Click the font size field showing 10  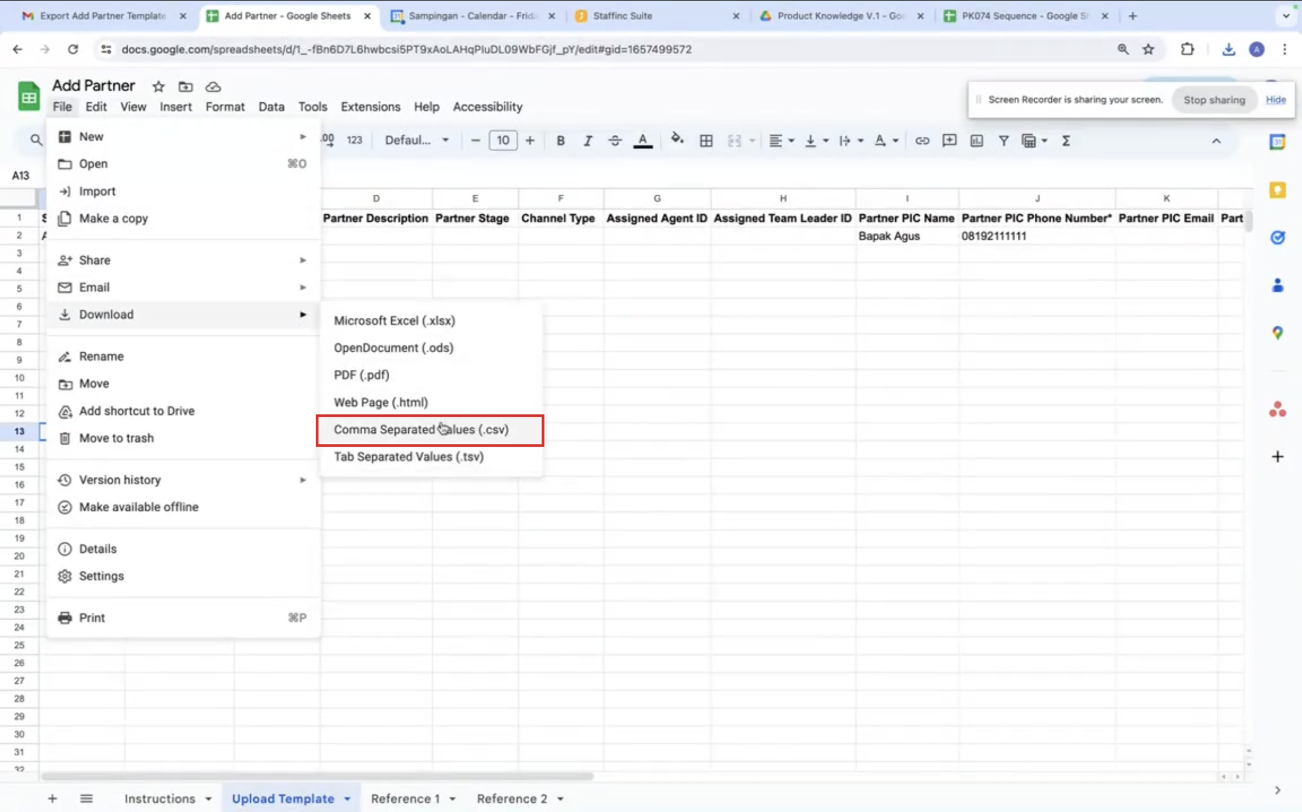pos(503,141)
